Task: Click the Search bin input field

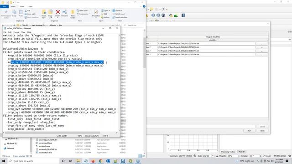Action: [x=134, y=26]
